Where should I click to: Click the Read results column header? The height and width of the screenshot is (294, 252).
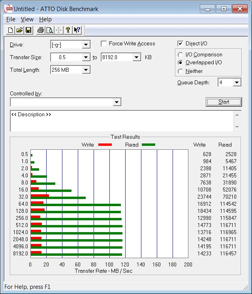(225, 145)
